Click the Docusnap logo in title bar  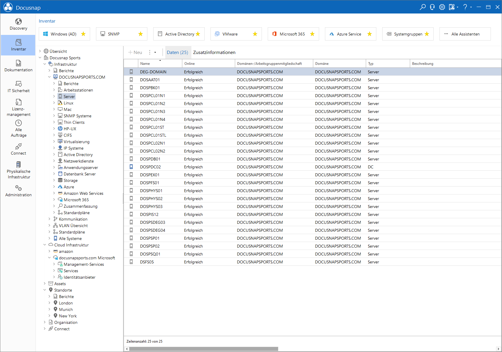point(8,7)
